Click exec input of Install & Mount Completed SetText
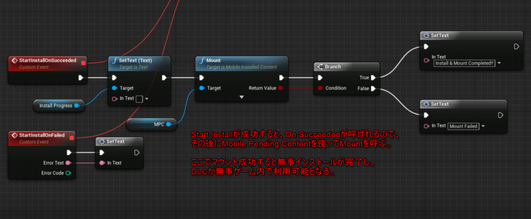Viewport: 531px width, 219px height. [x=426, y=47]
